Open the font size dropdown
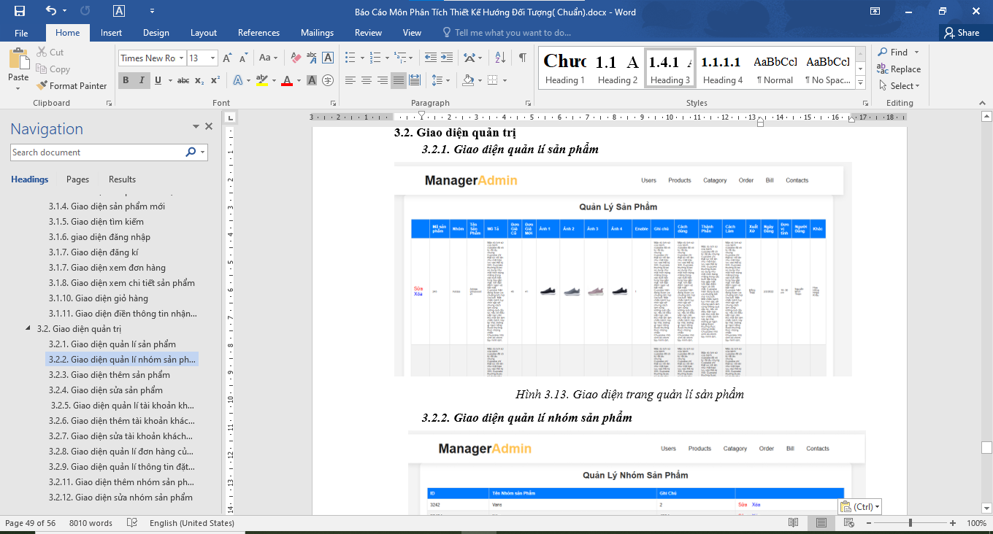993x534 pixels. (x=213, y=58)
